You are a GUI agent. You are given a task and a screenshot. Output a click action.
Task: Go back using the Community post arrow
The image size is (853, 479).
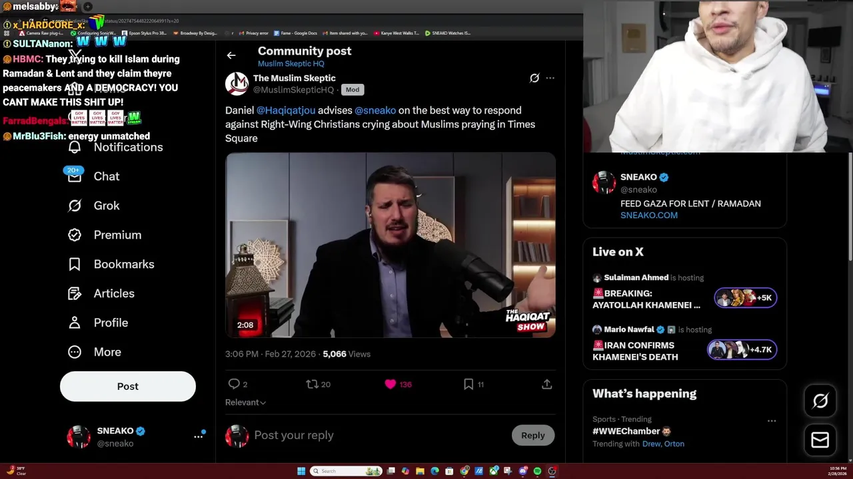click(x=231, y=55)
